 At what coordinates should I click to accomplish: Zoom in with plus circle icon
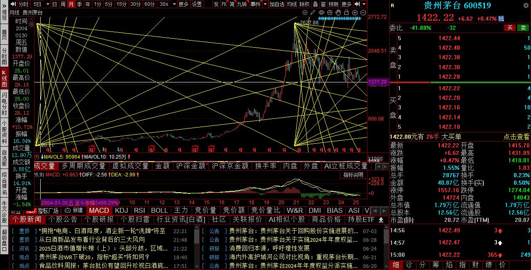point(355,12)
